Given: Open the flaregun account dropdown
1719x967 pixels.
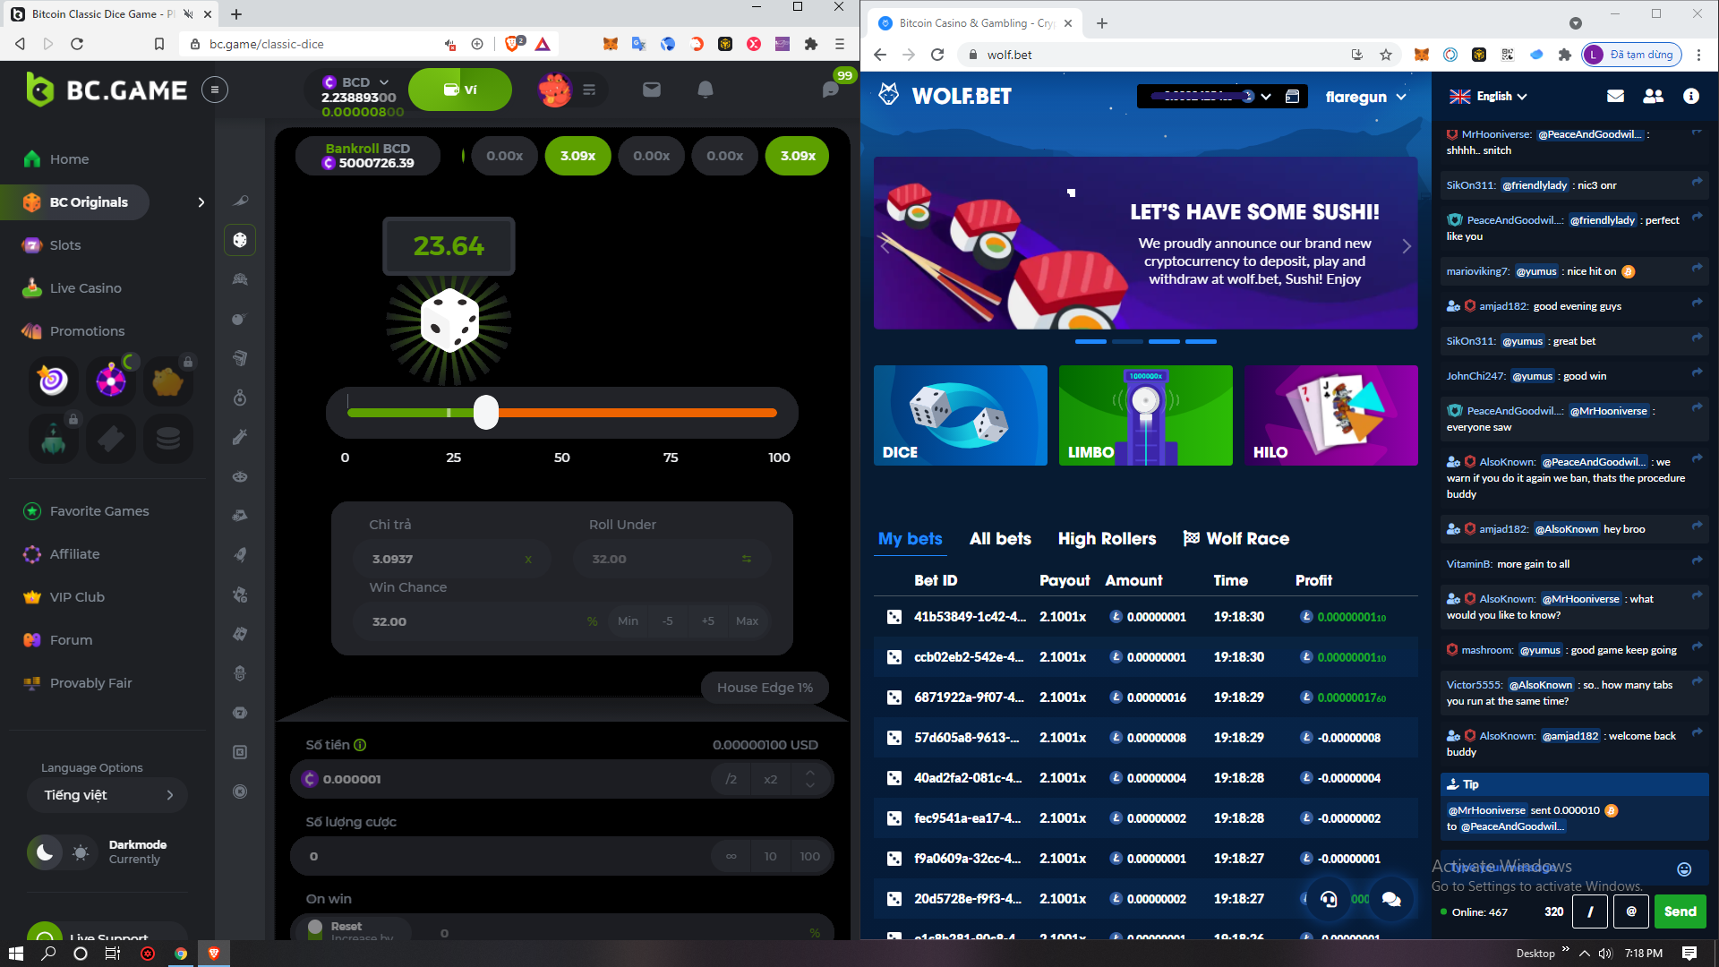Looking at the screenshot, I should pyautogui.click(x=1364, y=97).
